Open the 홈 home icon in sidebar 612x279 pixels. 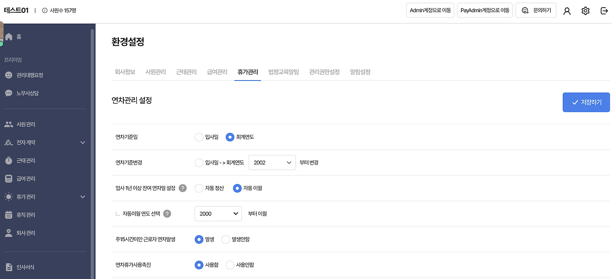click(9, 37)
